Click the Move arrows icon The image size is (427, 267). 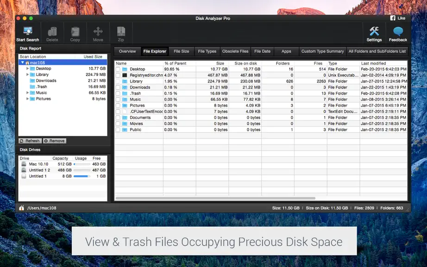(98, 32)
